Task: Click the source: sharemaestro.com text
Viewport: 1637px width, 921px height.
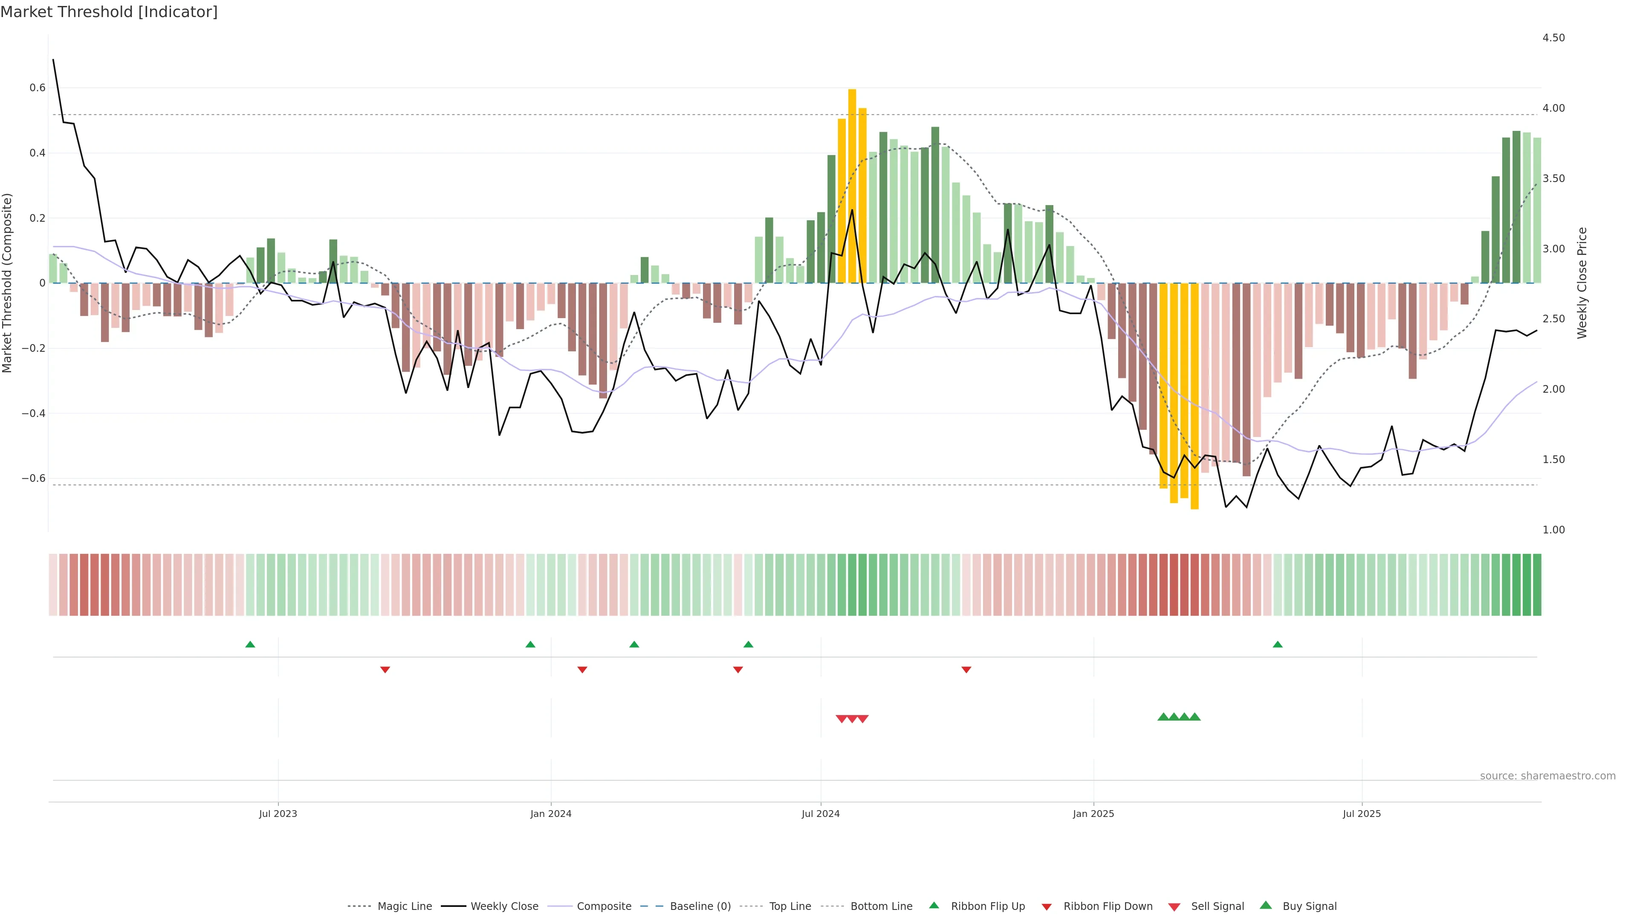Action: pos(1547,776)
